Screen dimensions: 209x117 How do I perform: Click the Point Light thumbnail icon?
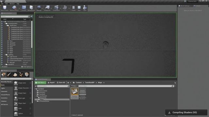(x=16, y=98)
